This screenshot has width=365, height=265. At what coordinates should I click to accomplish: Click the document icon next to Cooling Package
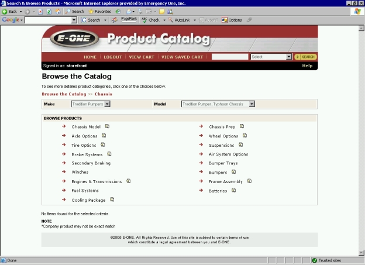112,200
